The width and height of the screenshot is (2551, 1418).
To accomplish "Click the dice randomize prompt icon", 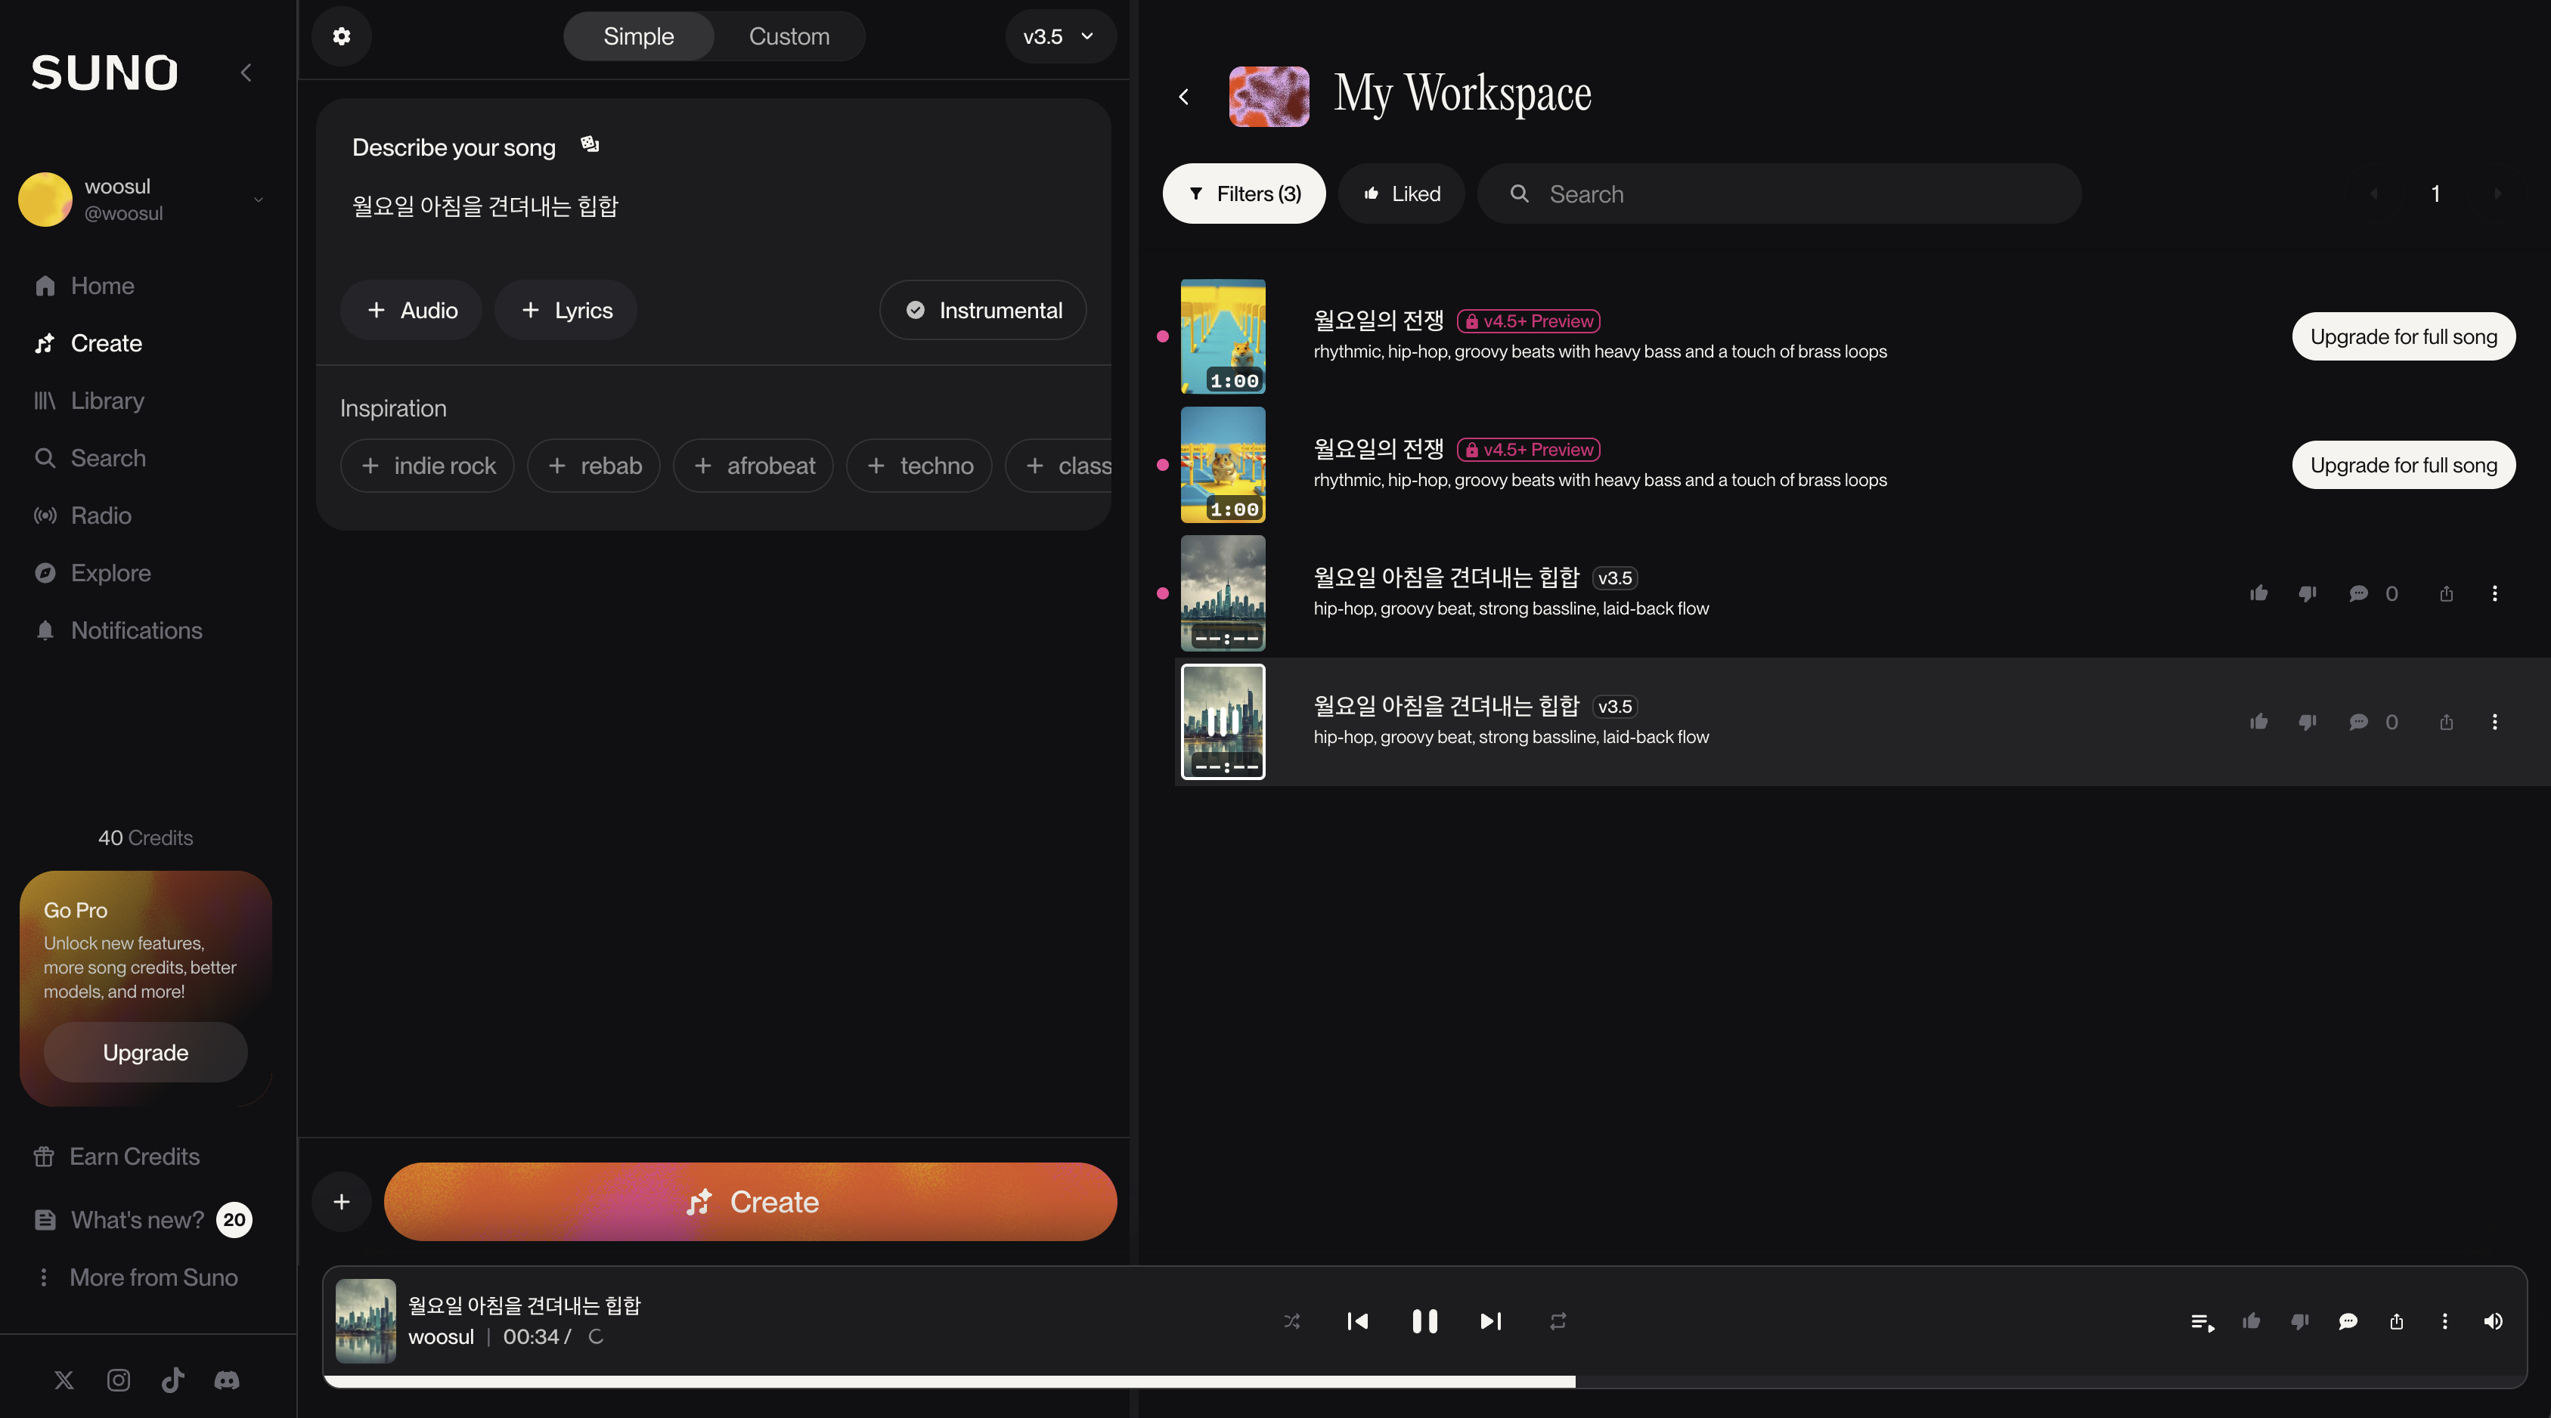I will [x=590, y=144].
